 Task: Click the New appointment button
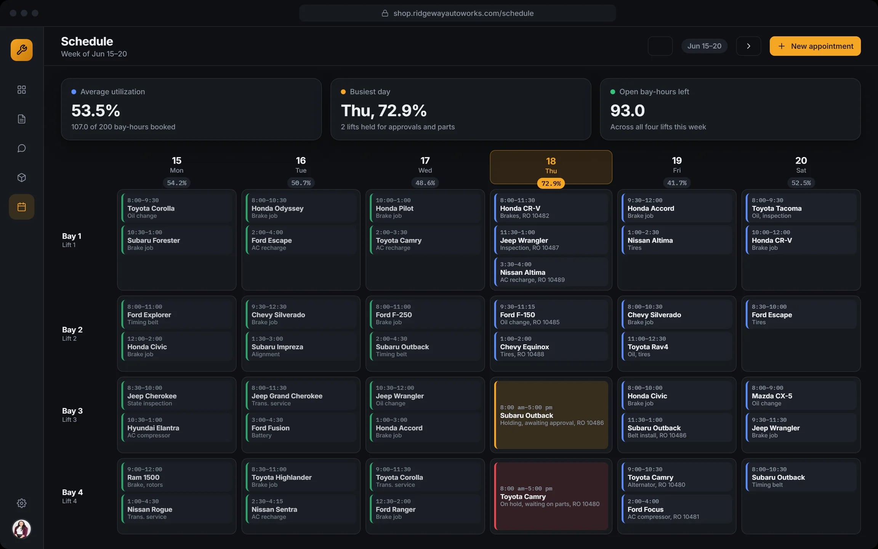tap(815, 46)
